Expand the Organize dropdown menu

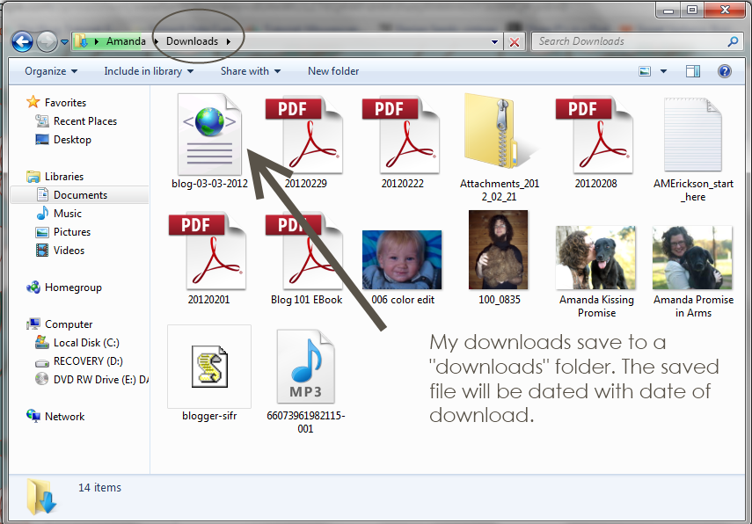[x=51, y=71]
